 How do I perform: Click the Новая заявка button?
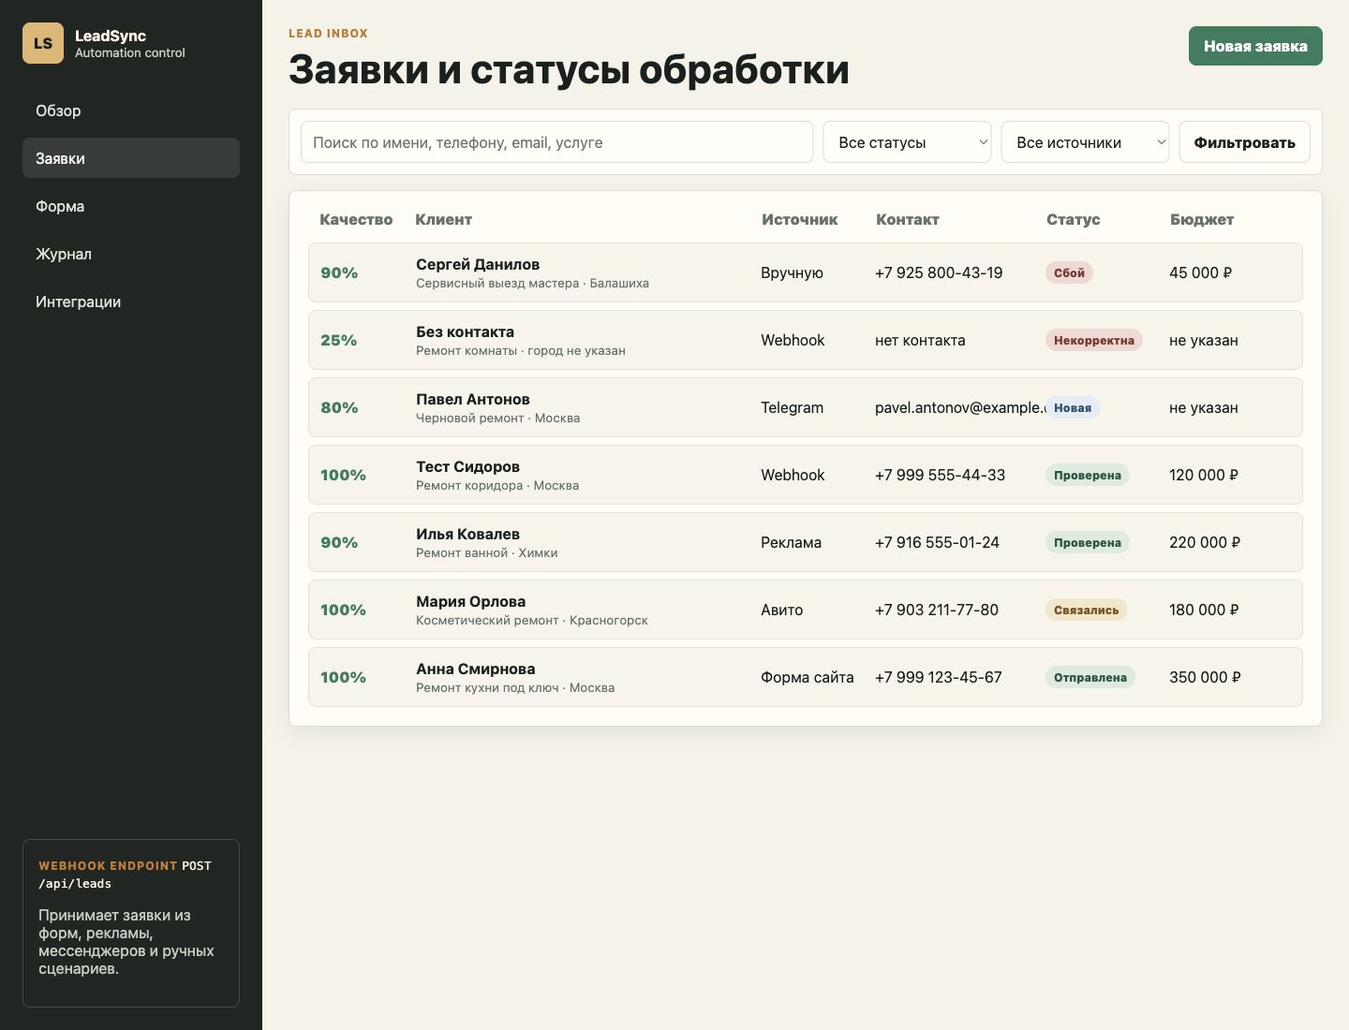1255,46
